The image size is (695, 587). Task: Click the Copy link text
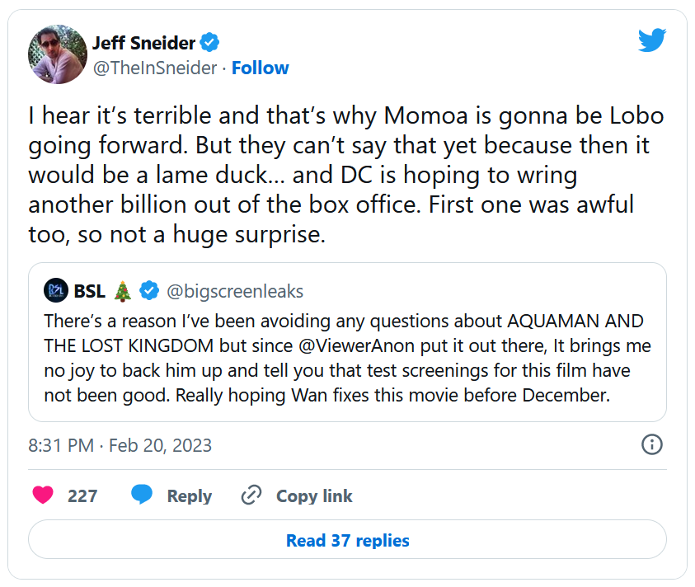314,496
